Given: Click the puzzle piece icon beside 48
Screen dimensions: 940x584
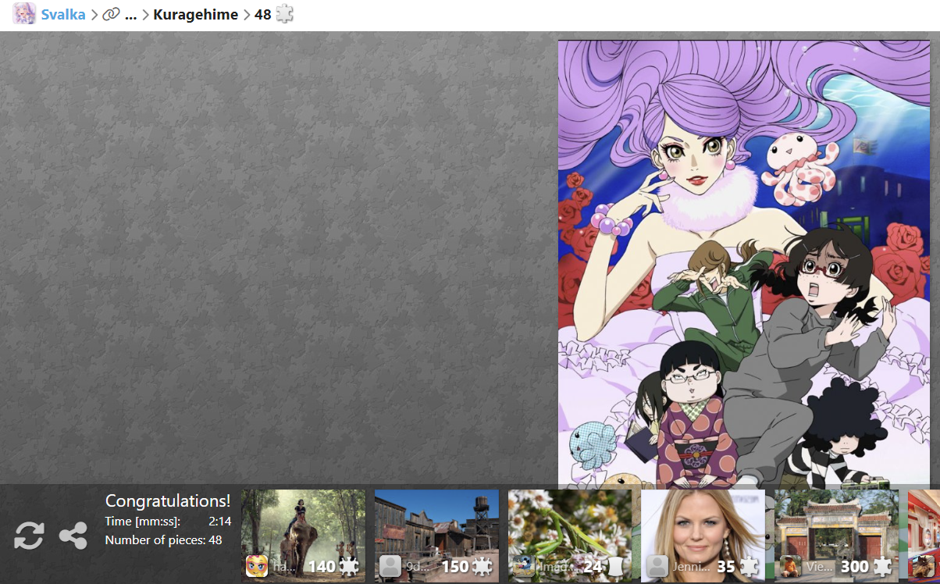Looking at the screenshot, I should [285, 14].
